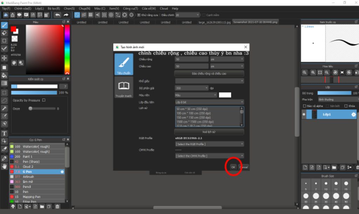This screenshot has width=359, height=214.
Task: Select 100 cm * 100 cm history entry
Action: pyautogui.click(x=194, y=113)
